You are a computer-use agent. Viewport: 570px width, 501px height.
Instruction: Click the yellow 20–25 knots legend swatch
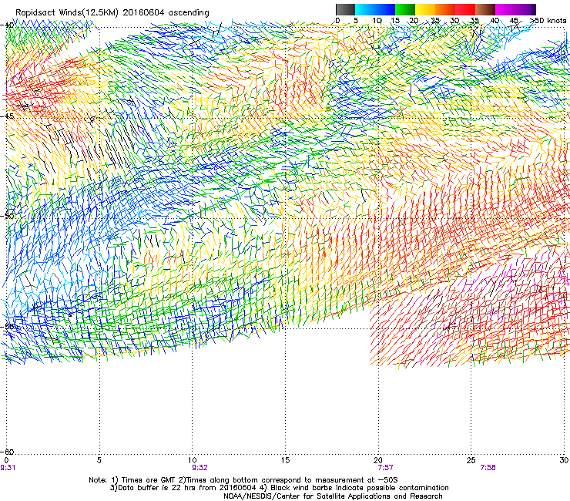click(x=425, y=9)
